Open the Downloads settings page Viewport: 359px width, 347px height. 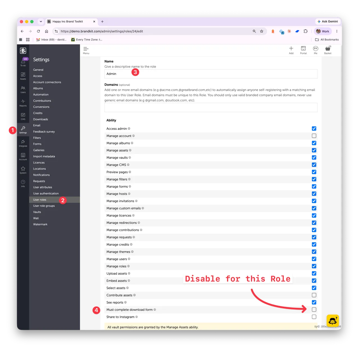[40, 119]
